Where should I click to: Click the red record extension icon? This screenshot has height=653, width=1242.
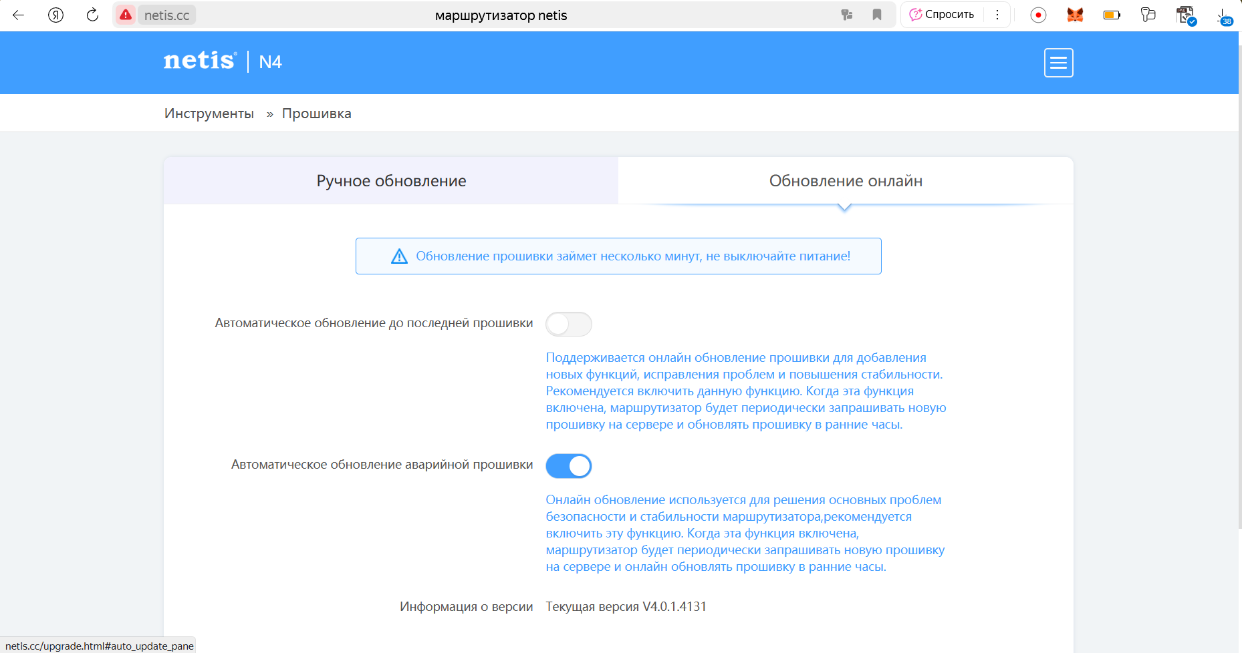(x=1038, y=15)
